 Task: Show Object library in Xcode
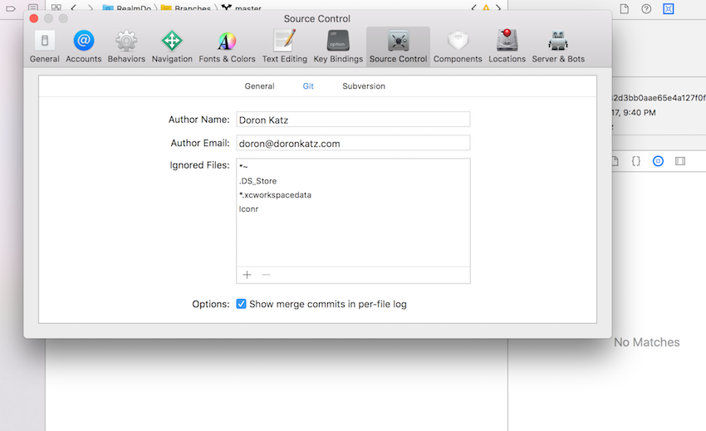click(658, 161)
